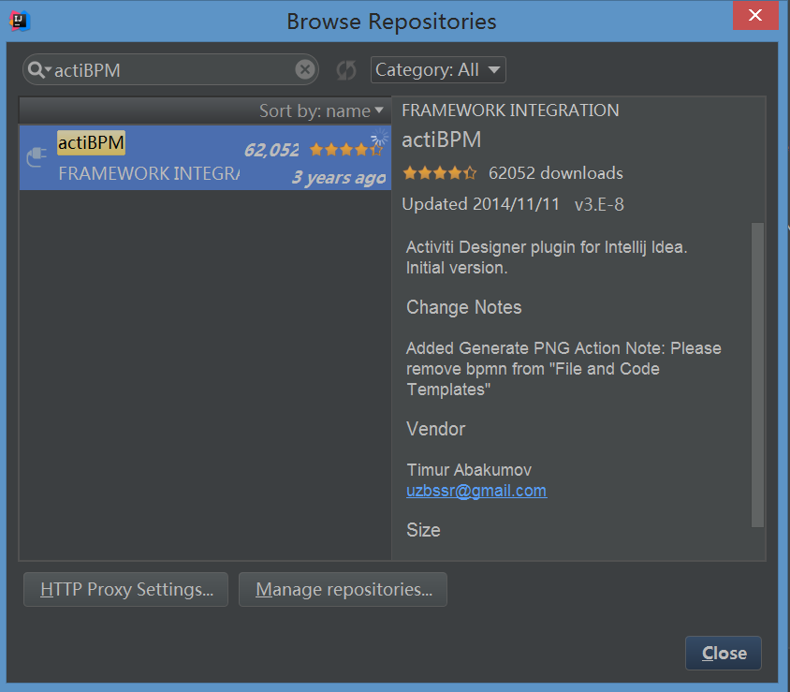
Task: Click the Timur Abakumov vendor name
Action: point(469,470)
